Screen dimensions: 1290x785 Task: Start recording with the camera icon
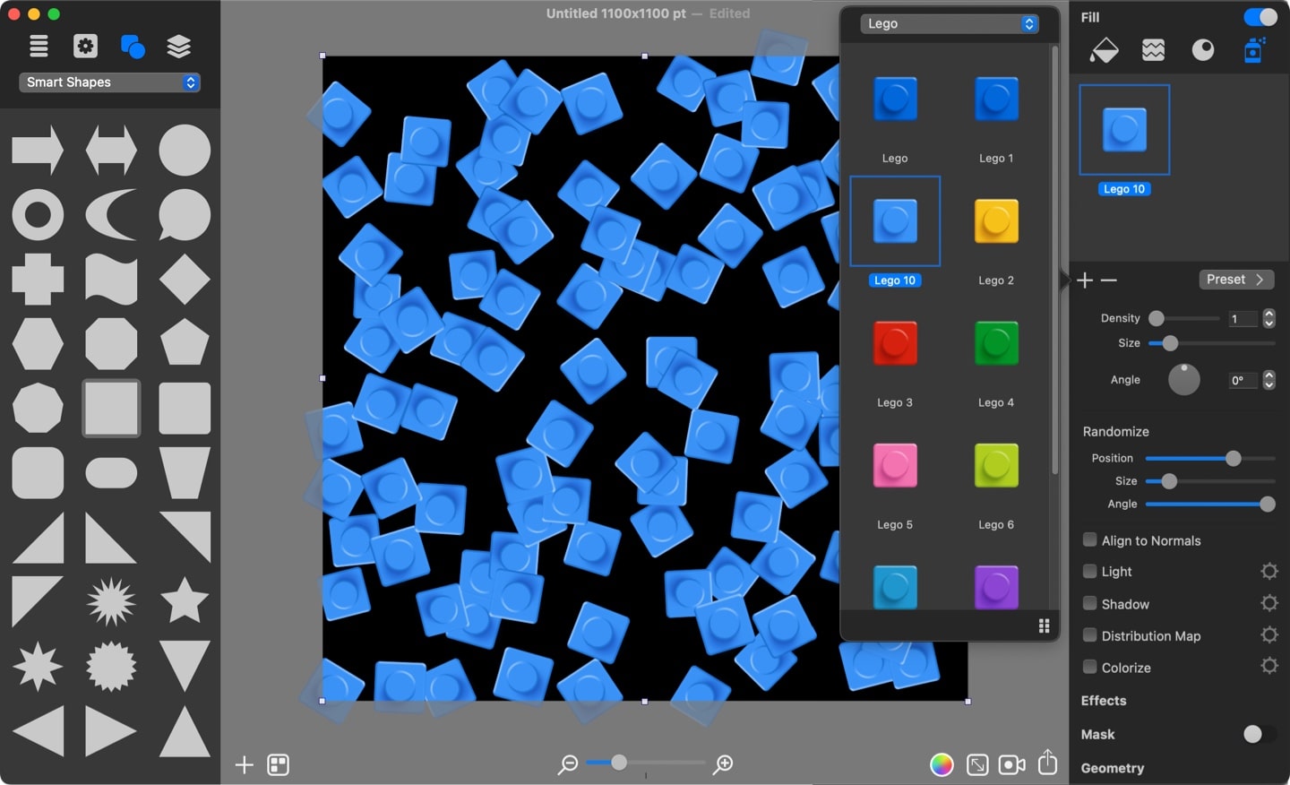click(1012, 764)
